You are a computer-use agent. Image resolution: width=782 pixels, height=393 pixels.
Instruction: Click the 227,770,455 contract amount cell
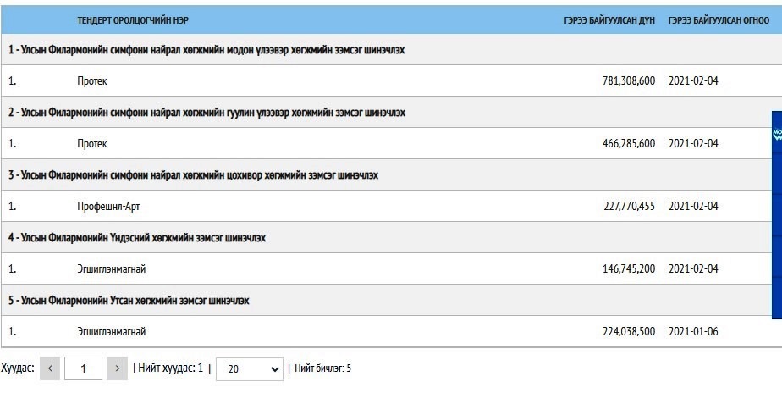[x=629, y=206]
